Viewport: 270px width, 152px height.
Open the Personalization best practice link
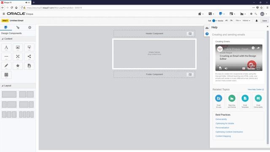222,128
